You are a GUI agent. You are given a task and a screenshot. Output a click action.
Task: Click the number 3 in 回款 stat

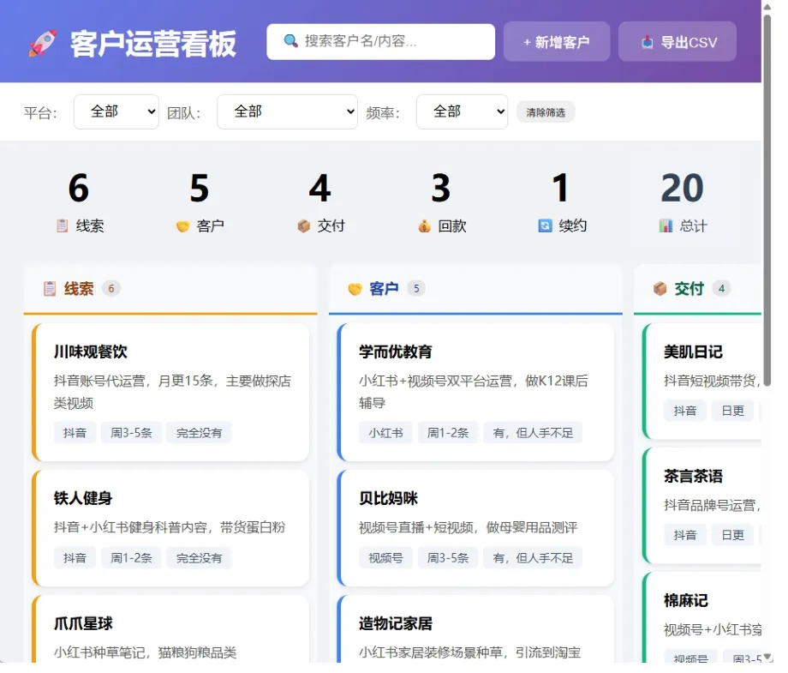(x=441, y=188)
